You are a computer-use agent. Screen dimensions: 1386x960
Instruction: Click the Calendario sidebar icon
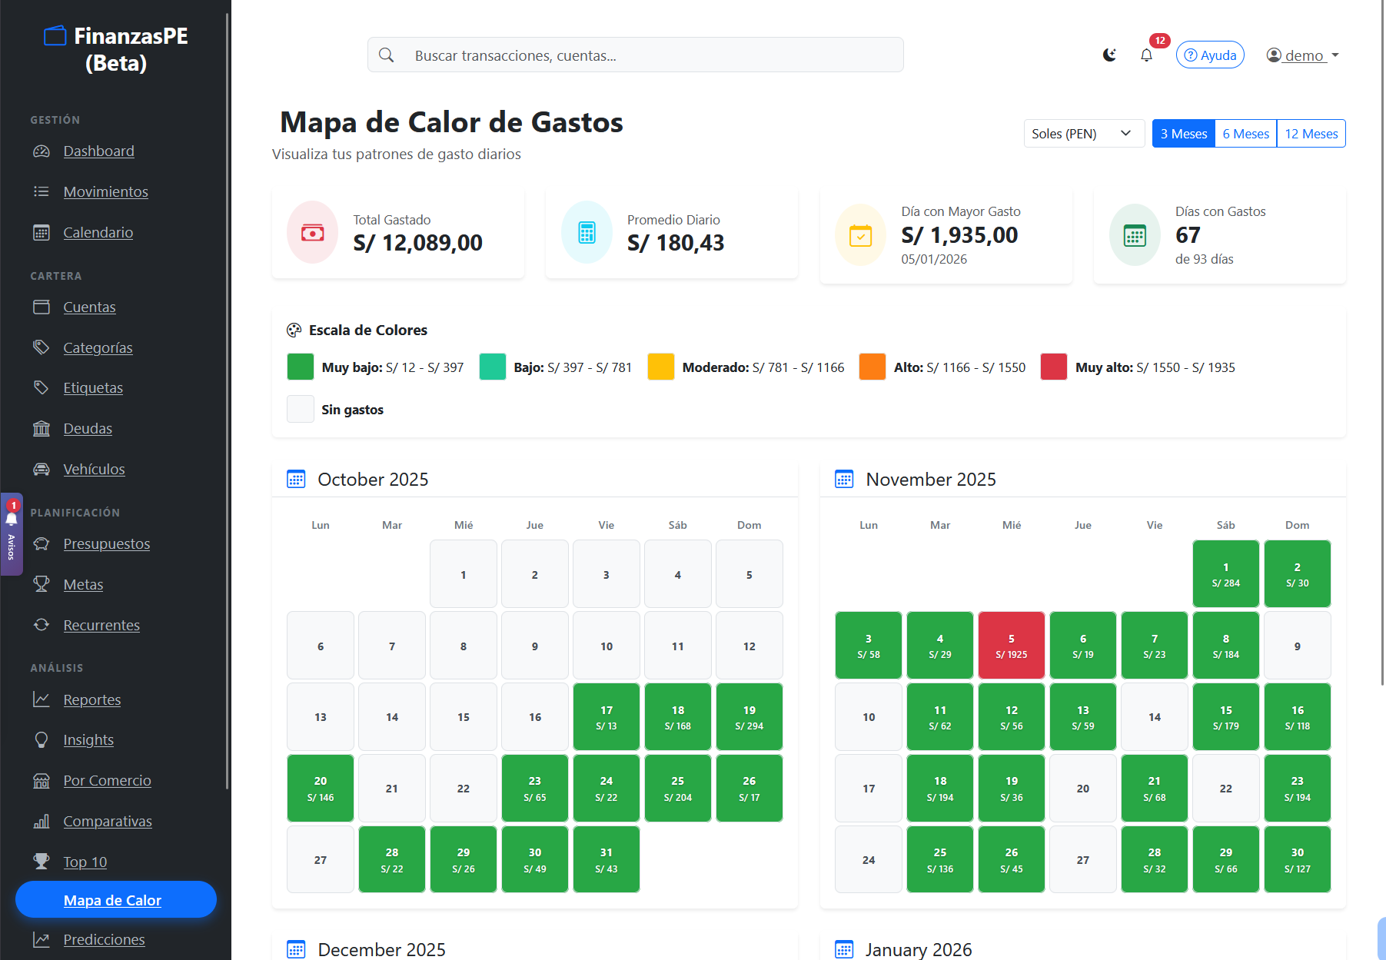pos(42,232)
